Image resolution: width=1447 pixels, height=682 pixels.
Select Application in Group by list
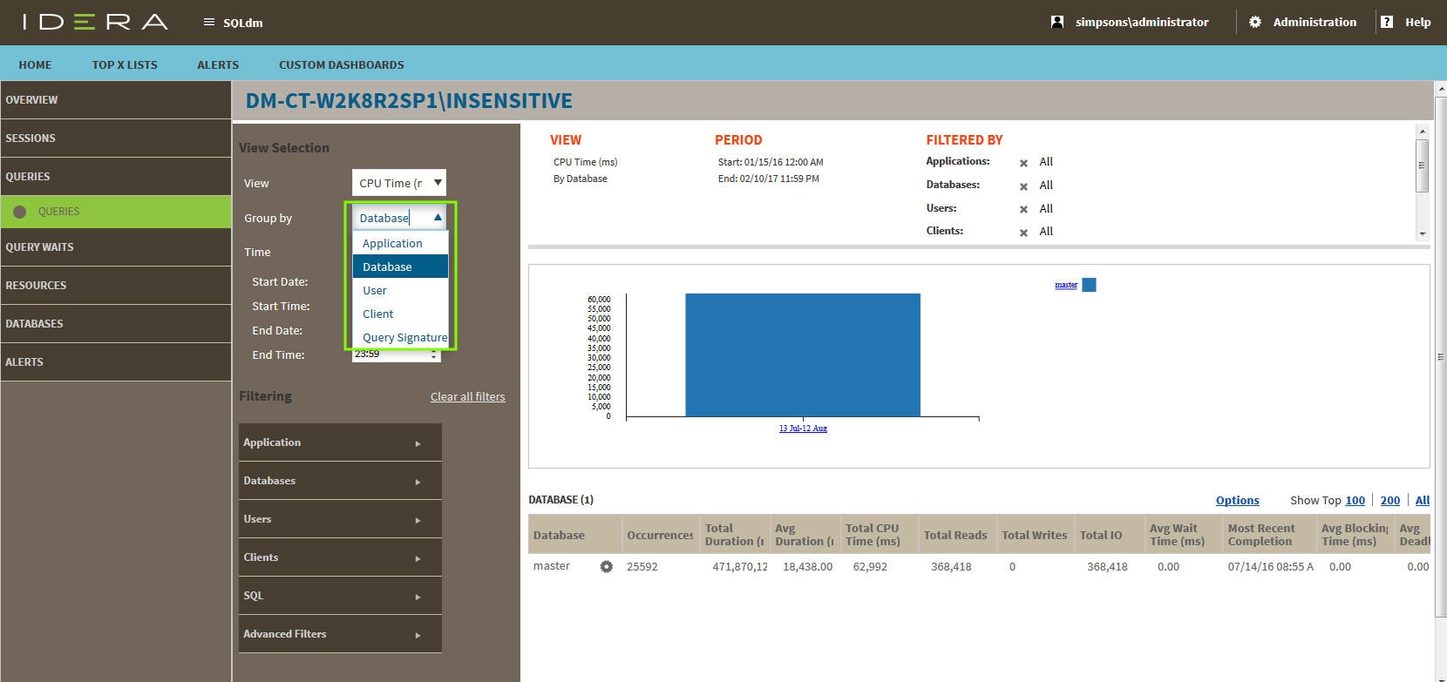(400, 243)
